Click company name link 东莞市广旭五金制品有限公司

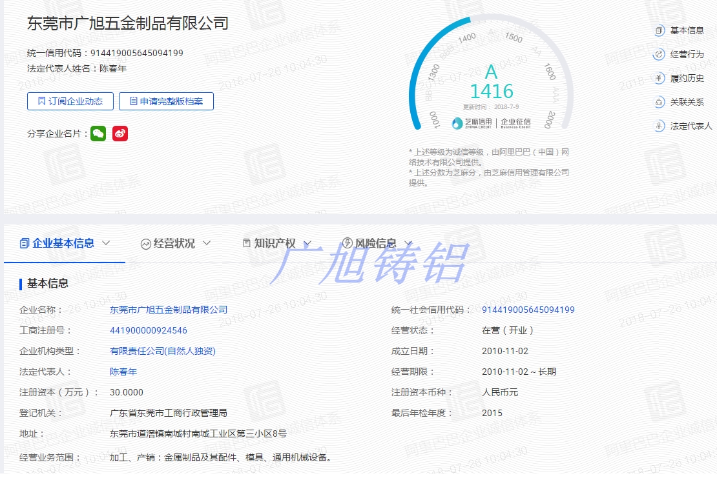coord(169,310)
